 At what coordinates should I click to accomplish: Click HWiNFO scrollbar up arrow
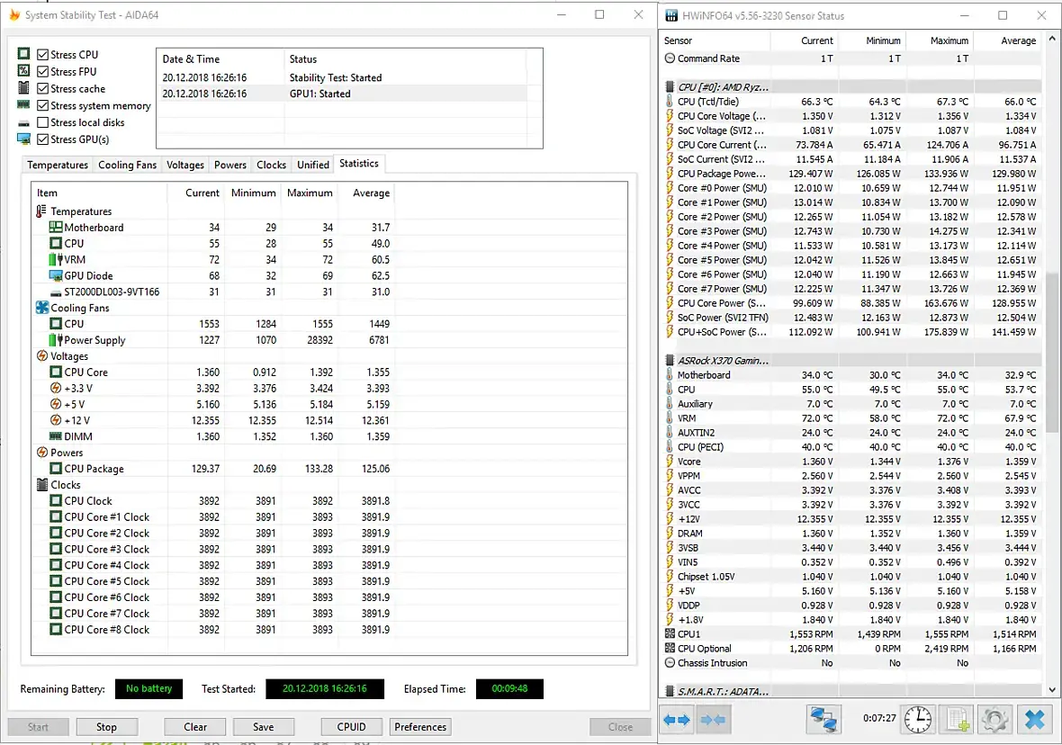coord(1052,40)
